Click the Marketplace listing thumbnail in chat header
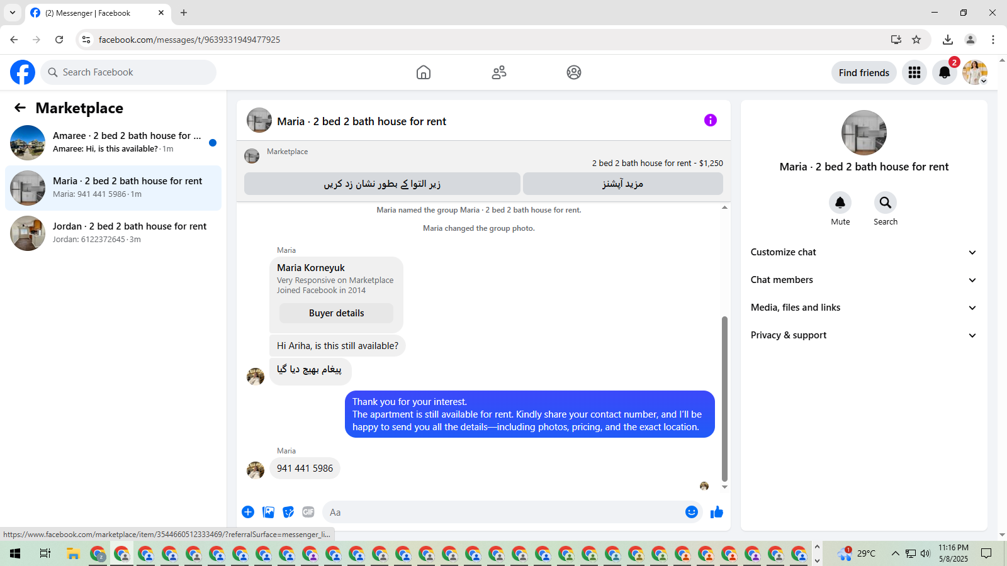1007x566 pixels. pyautogui.click(x=252, y=156)
